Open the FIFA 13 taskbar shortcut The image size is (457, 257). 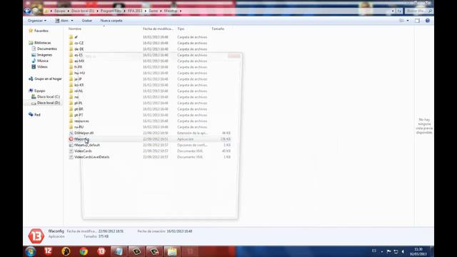click(x=101, y=251)
